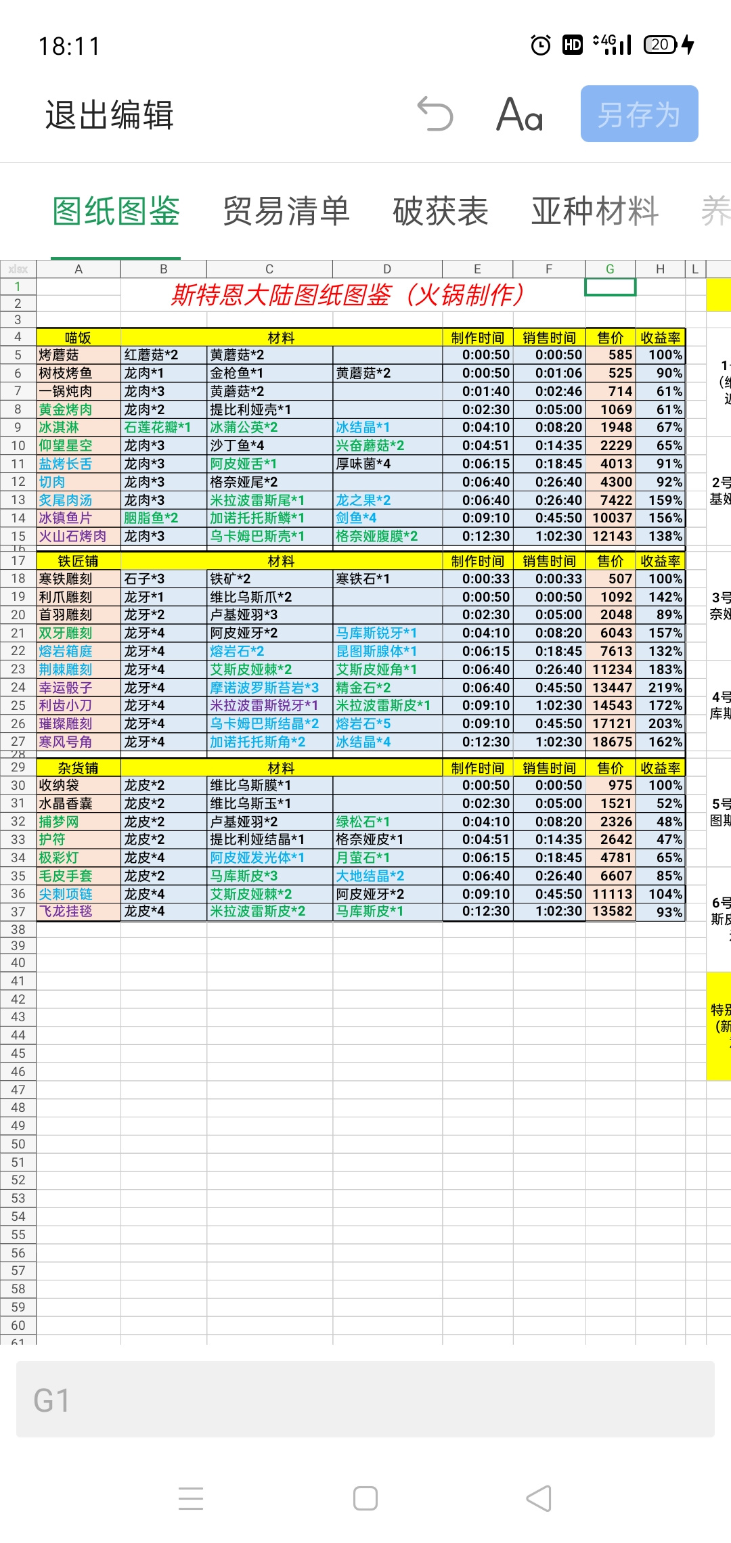Select row 17 header
Viewport: 731px width, 1543px height.
pyautogui.click(x=18, y=561)
